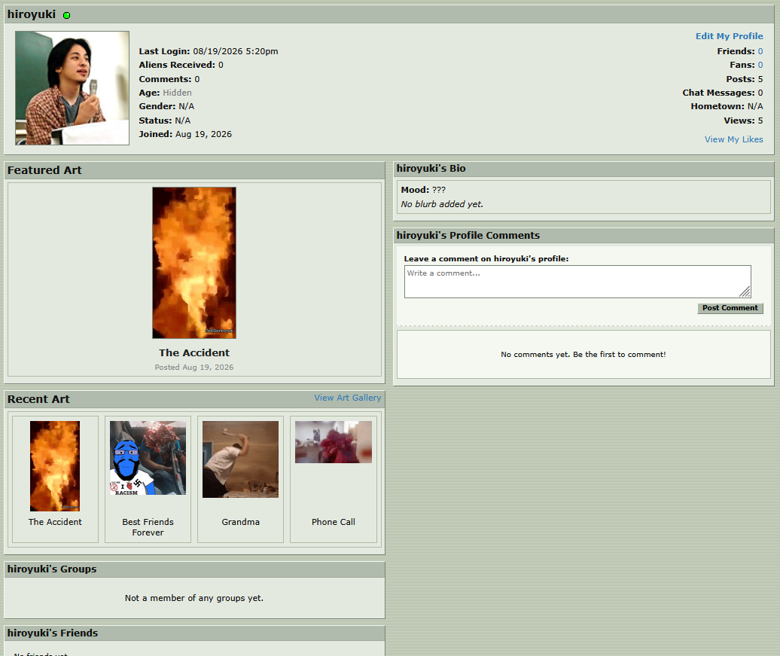Click the green online status dot next to hiroyuki
The height and width of the screenshot is (656, 780).
pos(67,15)
